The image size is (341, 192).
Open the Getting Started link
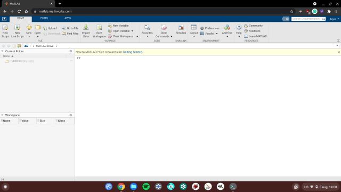coord(133,52)
